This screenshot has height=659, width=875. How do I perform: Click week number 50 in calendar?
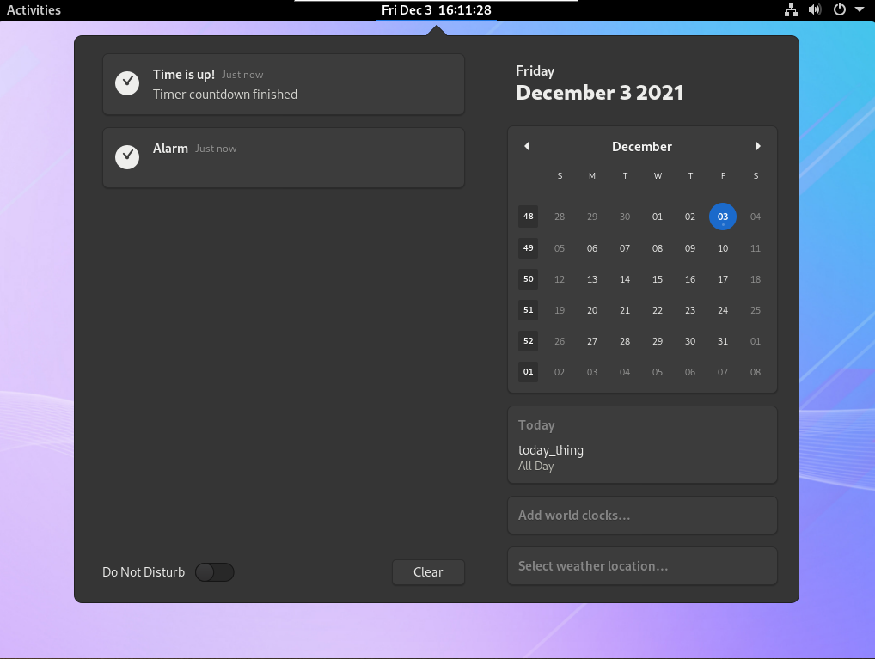[x=528, y=279]
